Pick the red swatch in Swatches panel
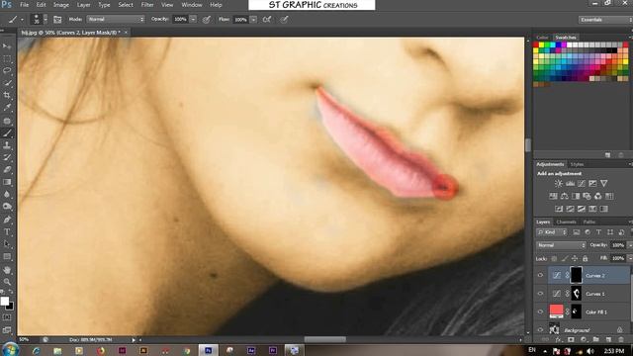This screenshot has height=356, width=633. click(536, 45)
